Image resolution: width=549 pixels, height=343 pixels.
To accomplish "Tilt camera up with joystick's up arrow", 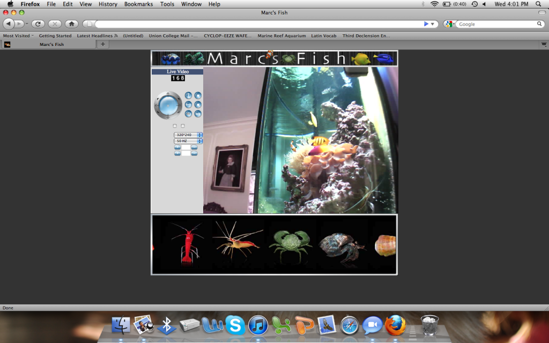I will tap(168, 95).
